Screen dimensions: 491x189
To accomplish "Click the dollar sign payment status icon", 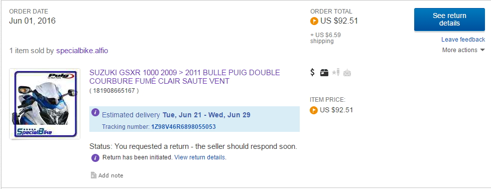I will click(312, 73).
